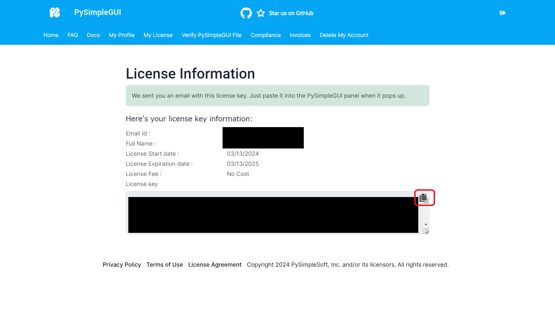555x312 pixels.
Task: Click inside the license key textarea
Action: pos(273,215)
